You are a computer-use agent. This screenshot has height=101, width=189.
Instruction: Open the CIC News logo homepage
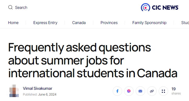(159, 7)
